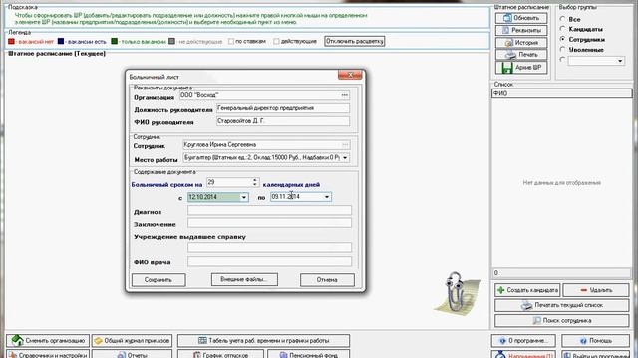638x358 pixels.
Task: Open График отпусков schedule
Action: point(220,354)
